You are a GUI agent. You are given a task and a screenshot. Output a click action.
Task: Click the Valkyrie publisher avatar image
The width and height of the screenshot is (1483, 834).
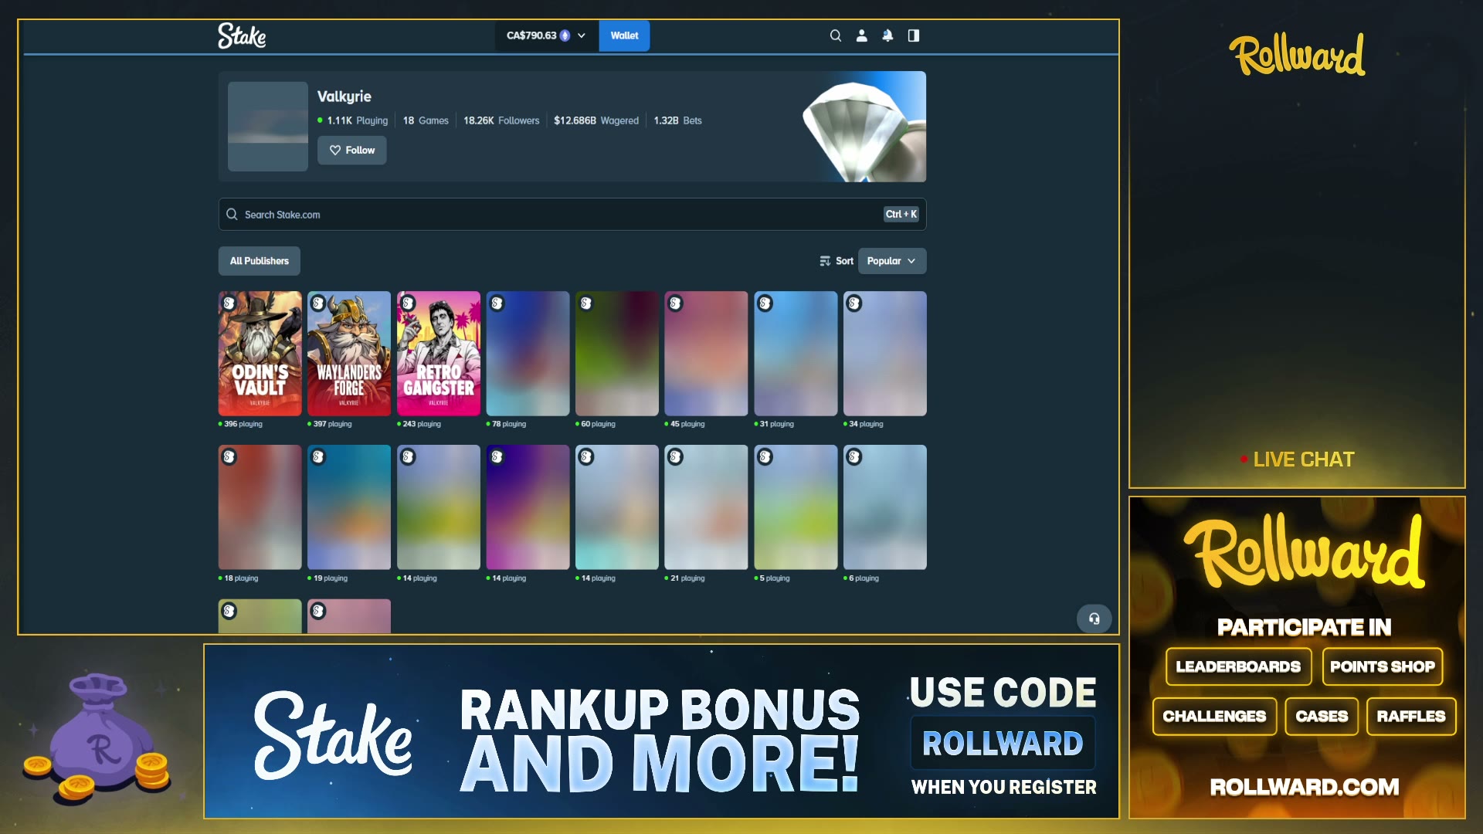pos(268,127)
